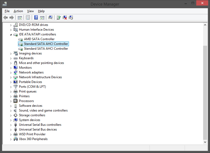Image resolution: width=210 pixels, height=153 pixels.
Task: Toggle the console tree toolbar icon
Action: [x=20, y=17]
